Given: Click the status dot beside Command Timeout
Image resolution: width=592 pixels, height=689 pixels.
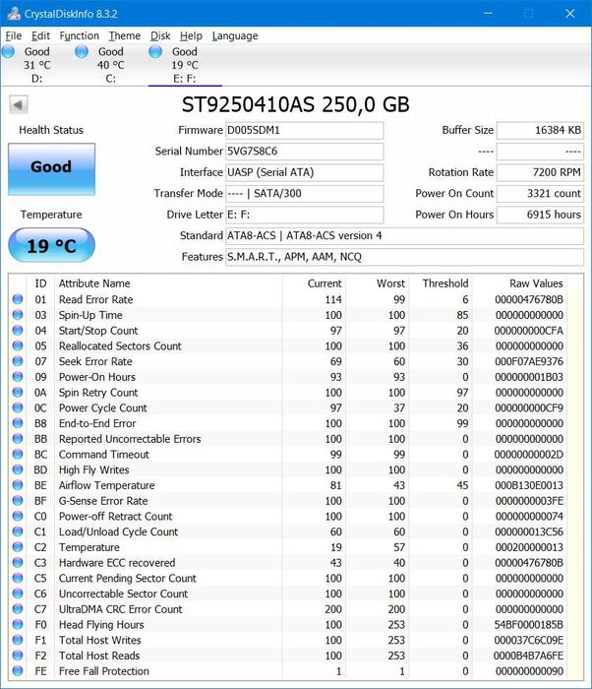Looking at the screenshot, I should point(18,454).
